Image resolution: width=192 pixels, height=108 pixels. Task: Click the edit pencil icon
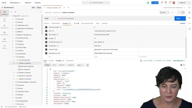pos(179,13)
